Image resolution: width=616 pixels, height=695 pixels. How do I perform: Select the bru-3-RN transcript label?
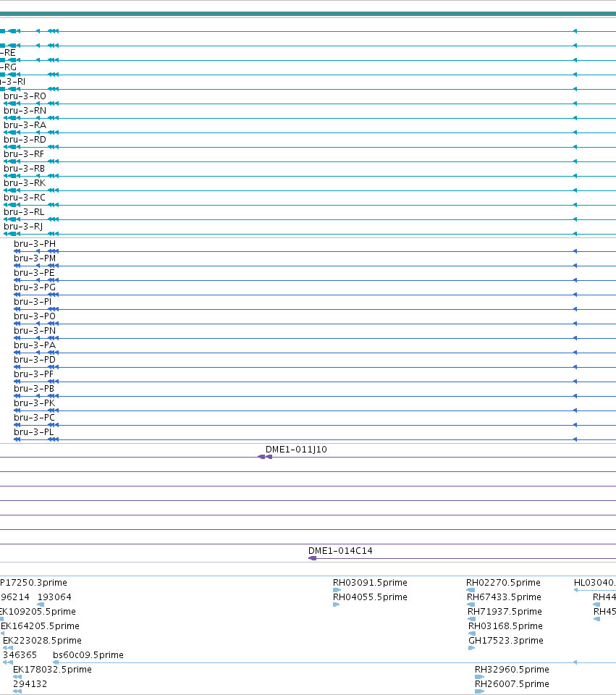click(x=25, y=111)
